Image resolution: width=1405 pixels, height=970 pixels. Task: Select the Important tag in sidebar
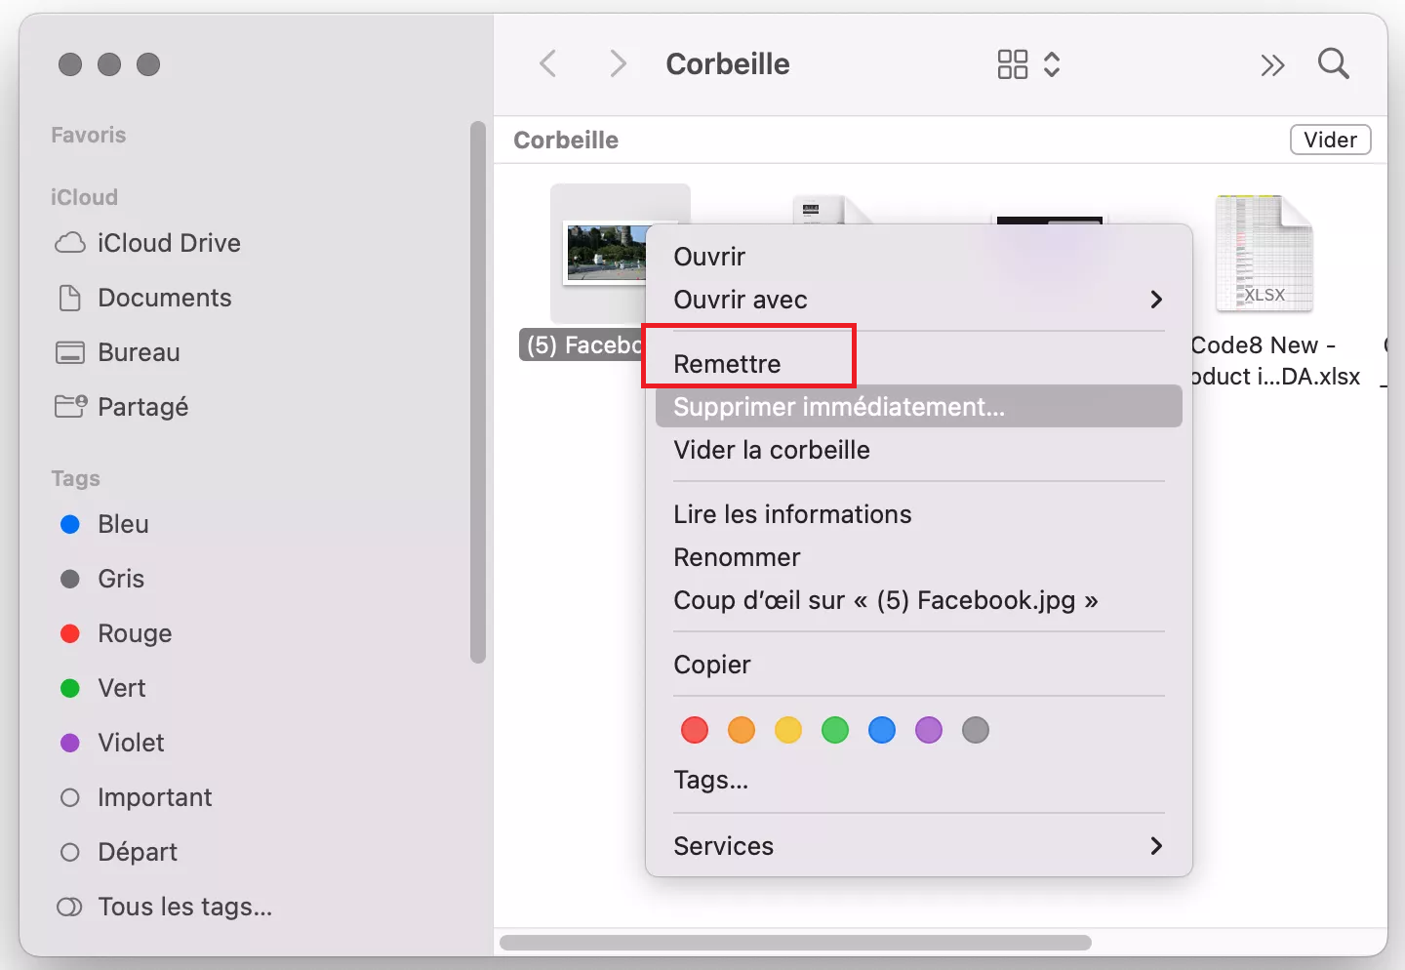154,797
